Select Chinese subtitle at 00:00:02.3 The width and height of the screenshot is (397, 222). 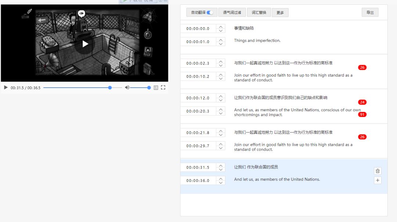click(283, 63)
